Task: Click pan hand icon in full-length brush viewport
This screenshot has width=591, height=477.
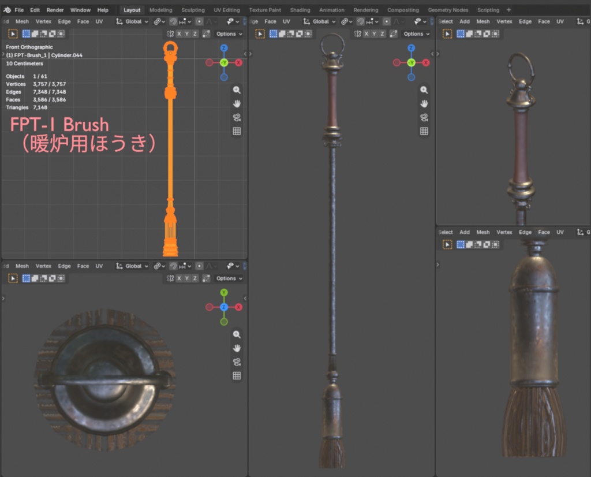Action: point(424,104)
